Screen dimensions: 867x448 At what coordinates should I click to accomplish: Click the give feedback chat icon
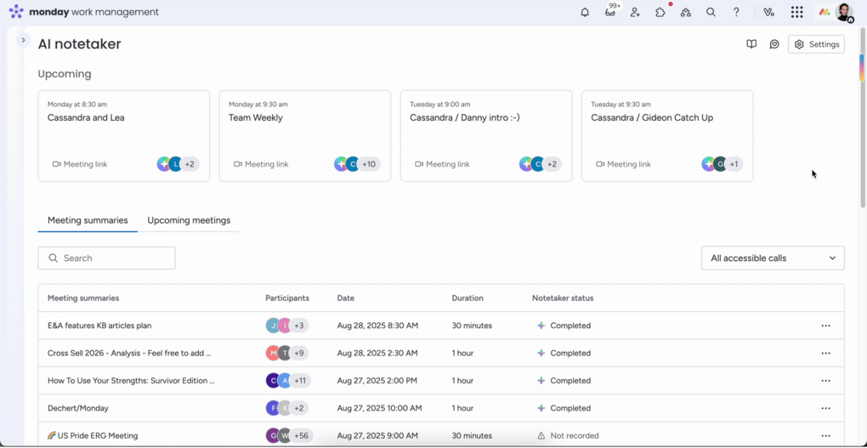(774, 44)
